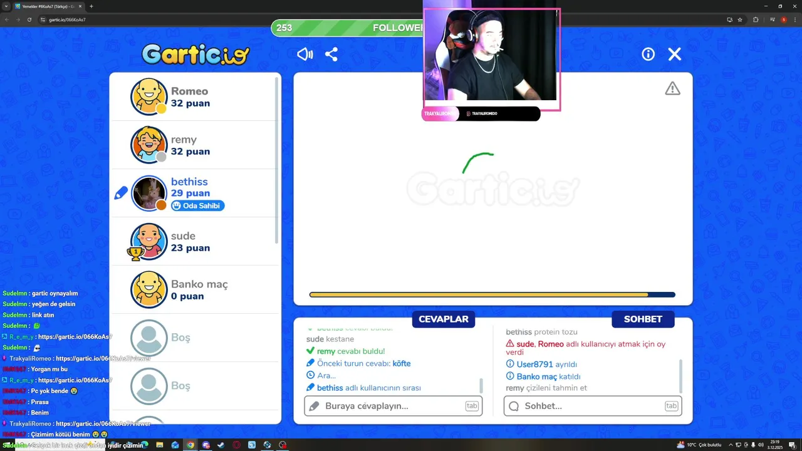This screenshot has height=451, width=802.
Task: Click the player list scrollbar
Action: [x=277, y=160]
